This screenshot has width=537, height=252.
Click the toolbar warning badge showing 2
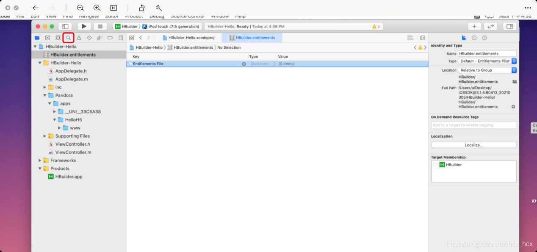(x=376, y=26)
